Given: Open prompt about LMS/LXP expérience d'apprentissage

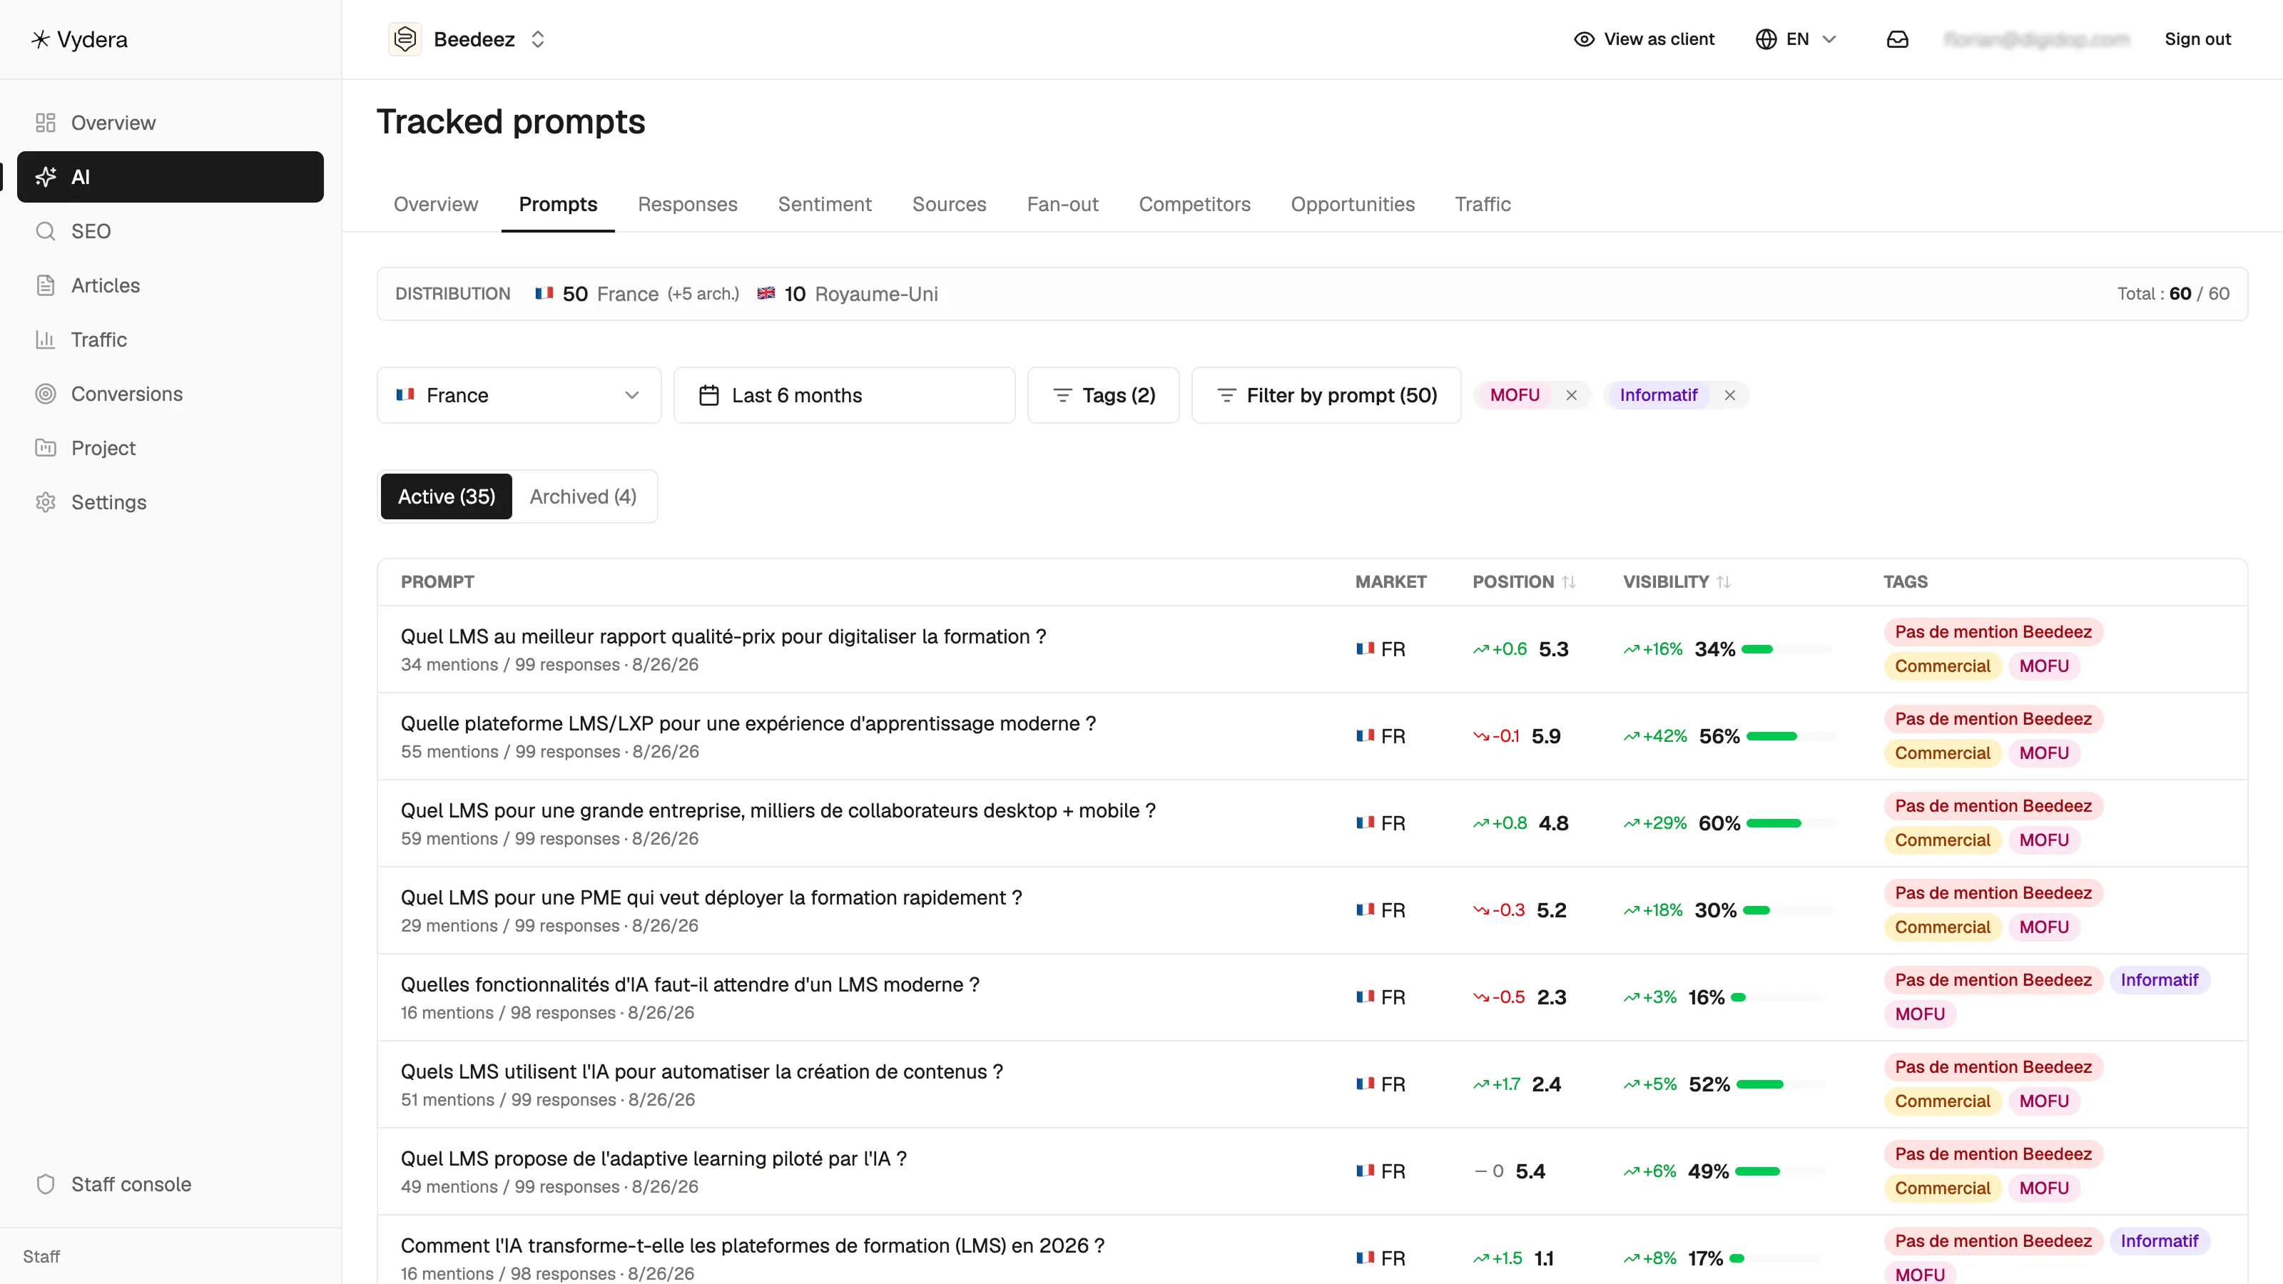Looking at the screenshot, I should 748,723.
